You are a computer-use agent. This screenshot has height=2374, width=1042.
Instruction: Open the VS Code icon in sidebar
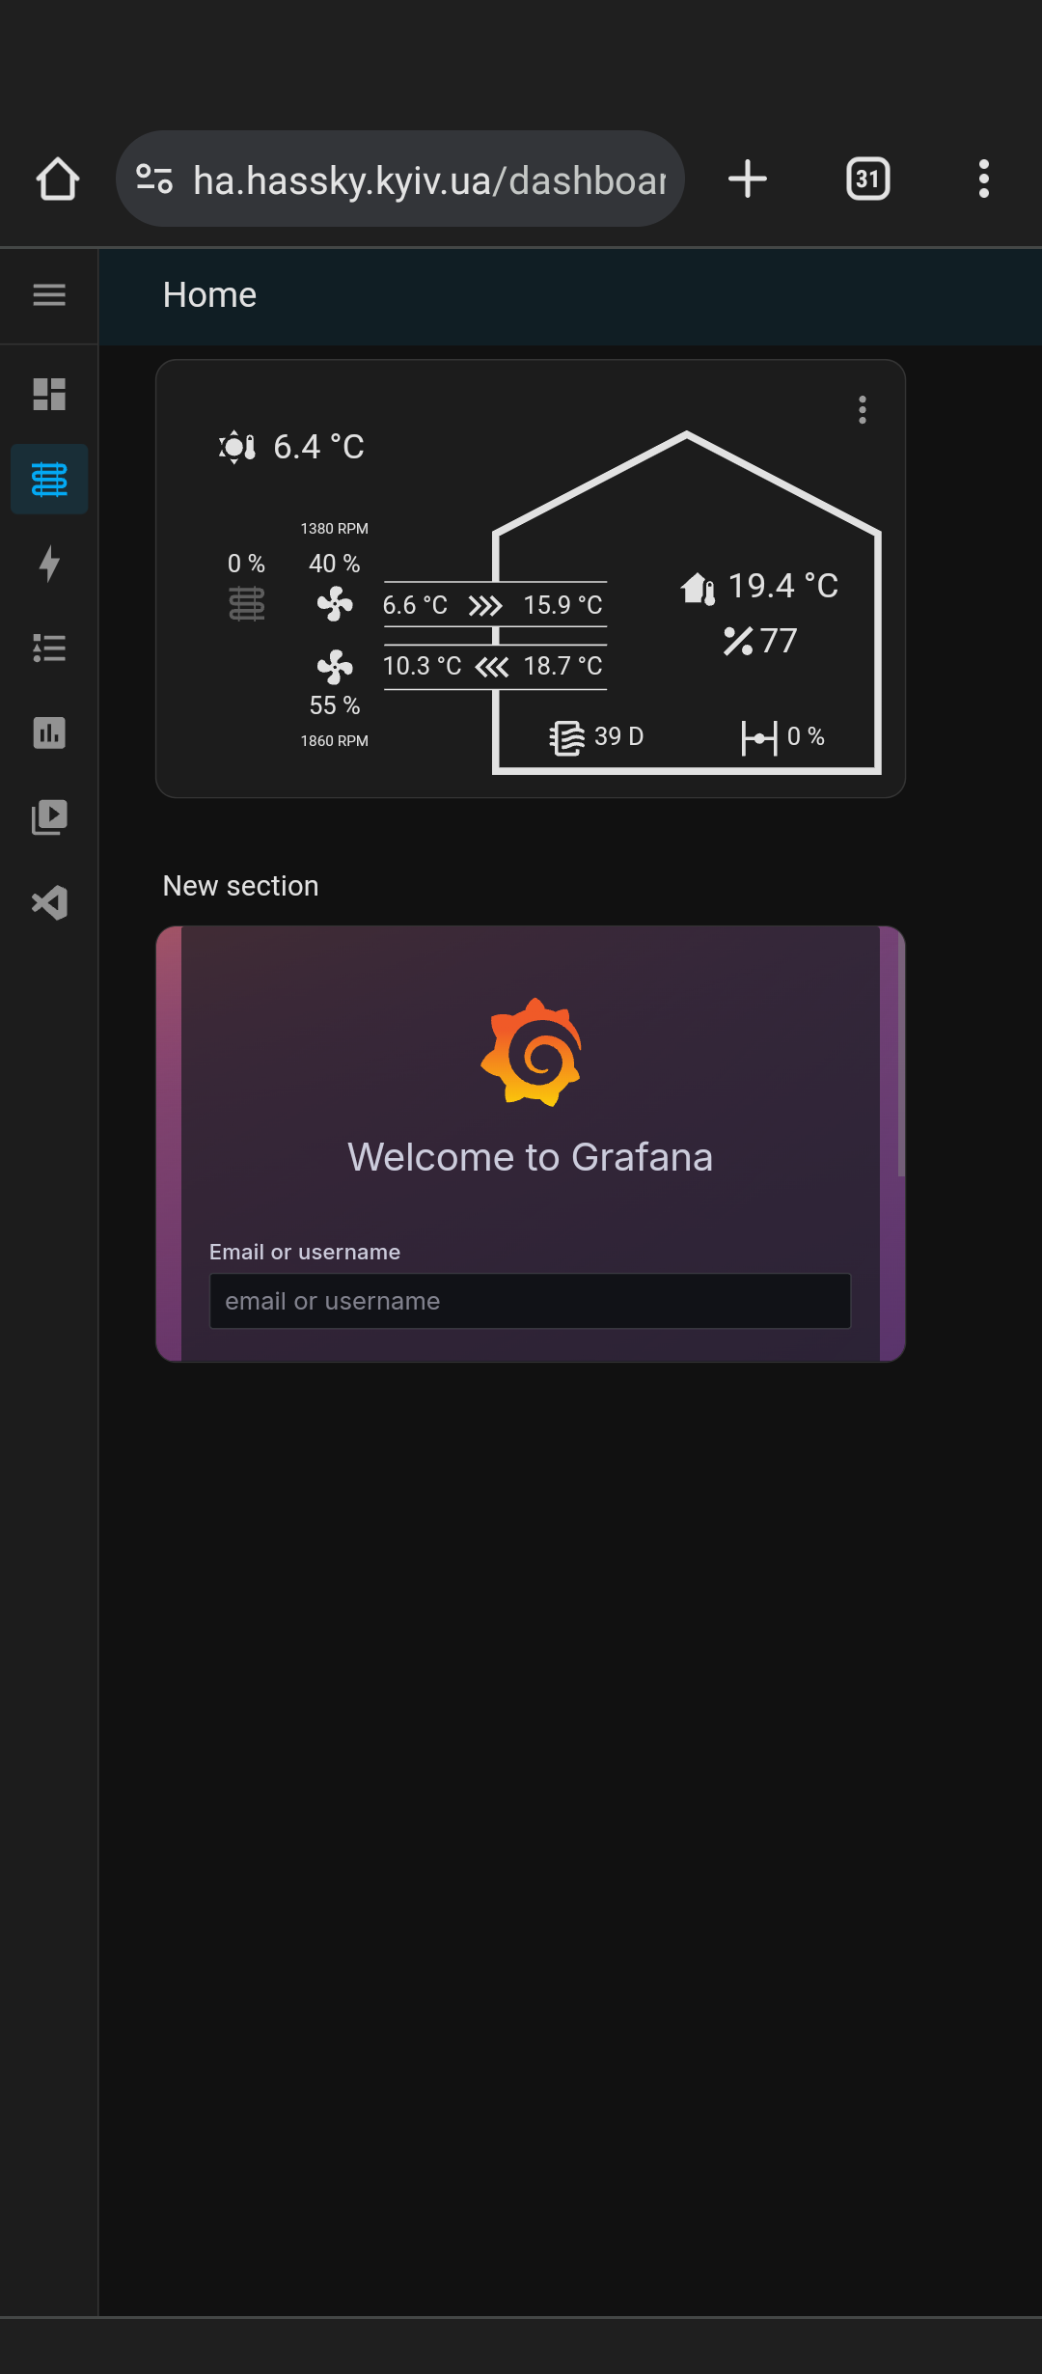click(49, 903)
